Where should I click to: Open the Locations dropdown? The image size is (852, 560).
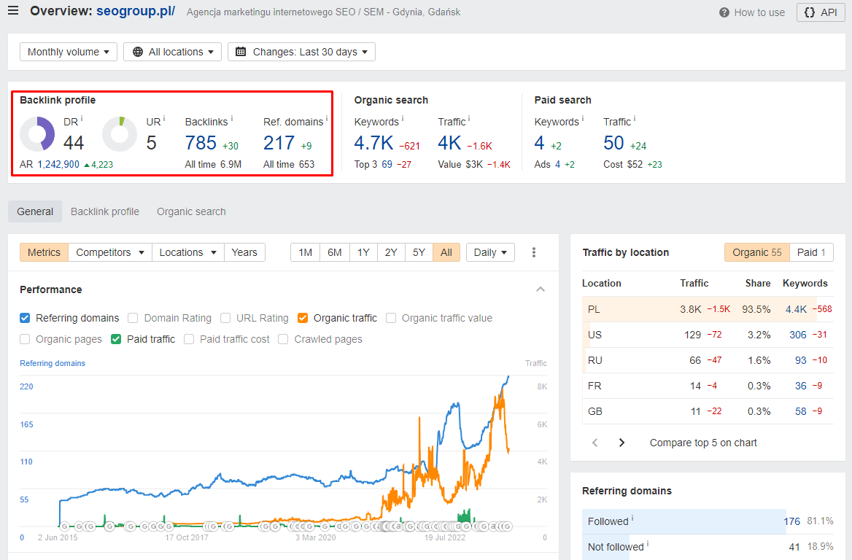[188, 252]
